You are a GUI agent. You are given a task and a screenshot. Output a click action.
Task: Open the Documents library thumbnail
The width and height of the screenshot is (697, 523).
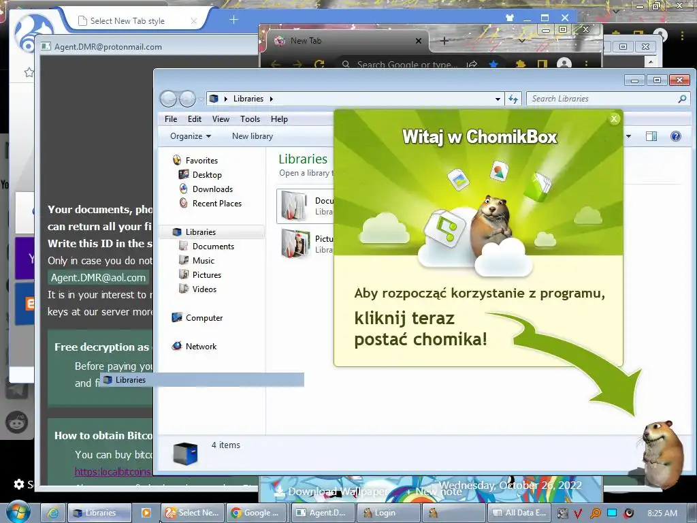coord(293,206)
